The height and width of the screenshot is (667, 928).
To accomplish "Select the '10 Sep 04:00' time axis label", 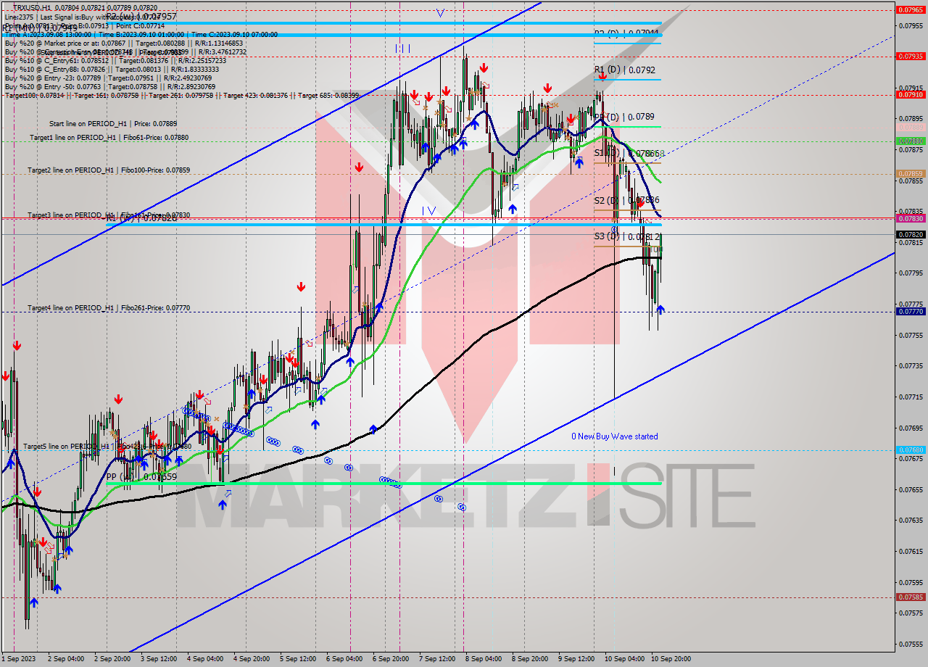I will (x=624, y=659).
